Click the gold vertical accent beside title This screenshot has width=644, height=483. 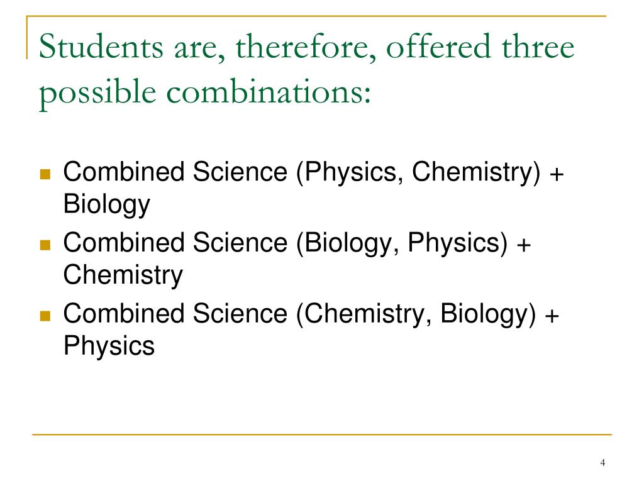pyautogui.click(x=27, y=37)
